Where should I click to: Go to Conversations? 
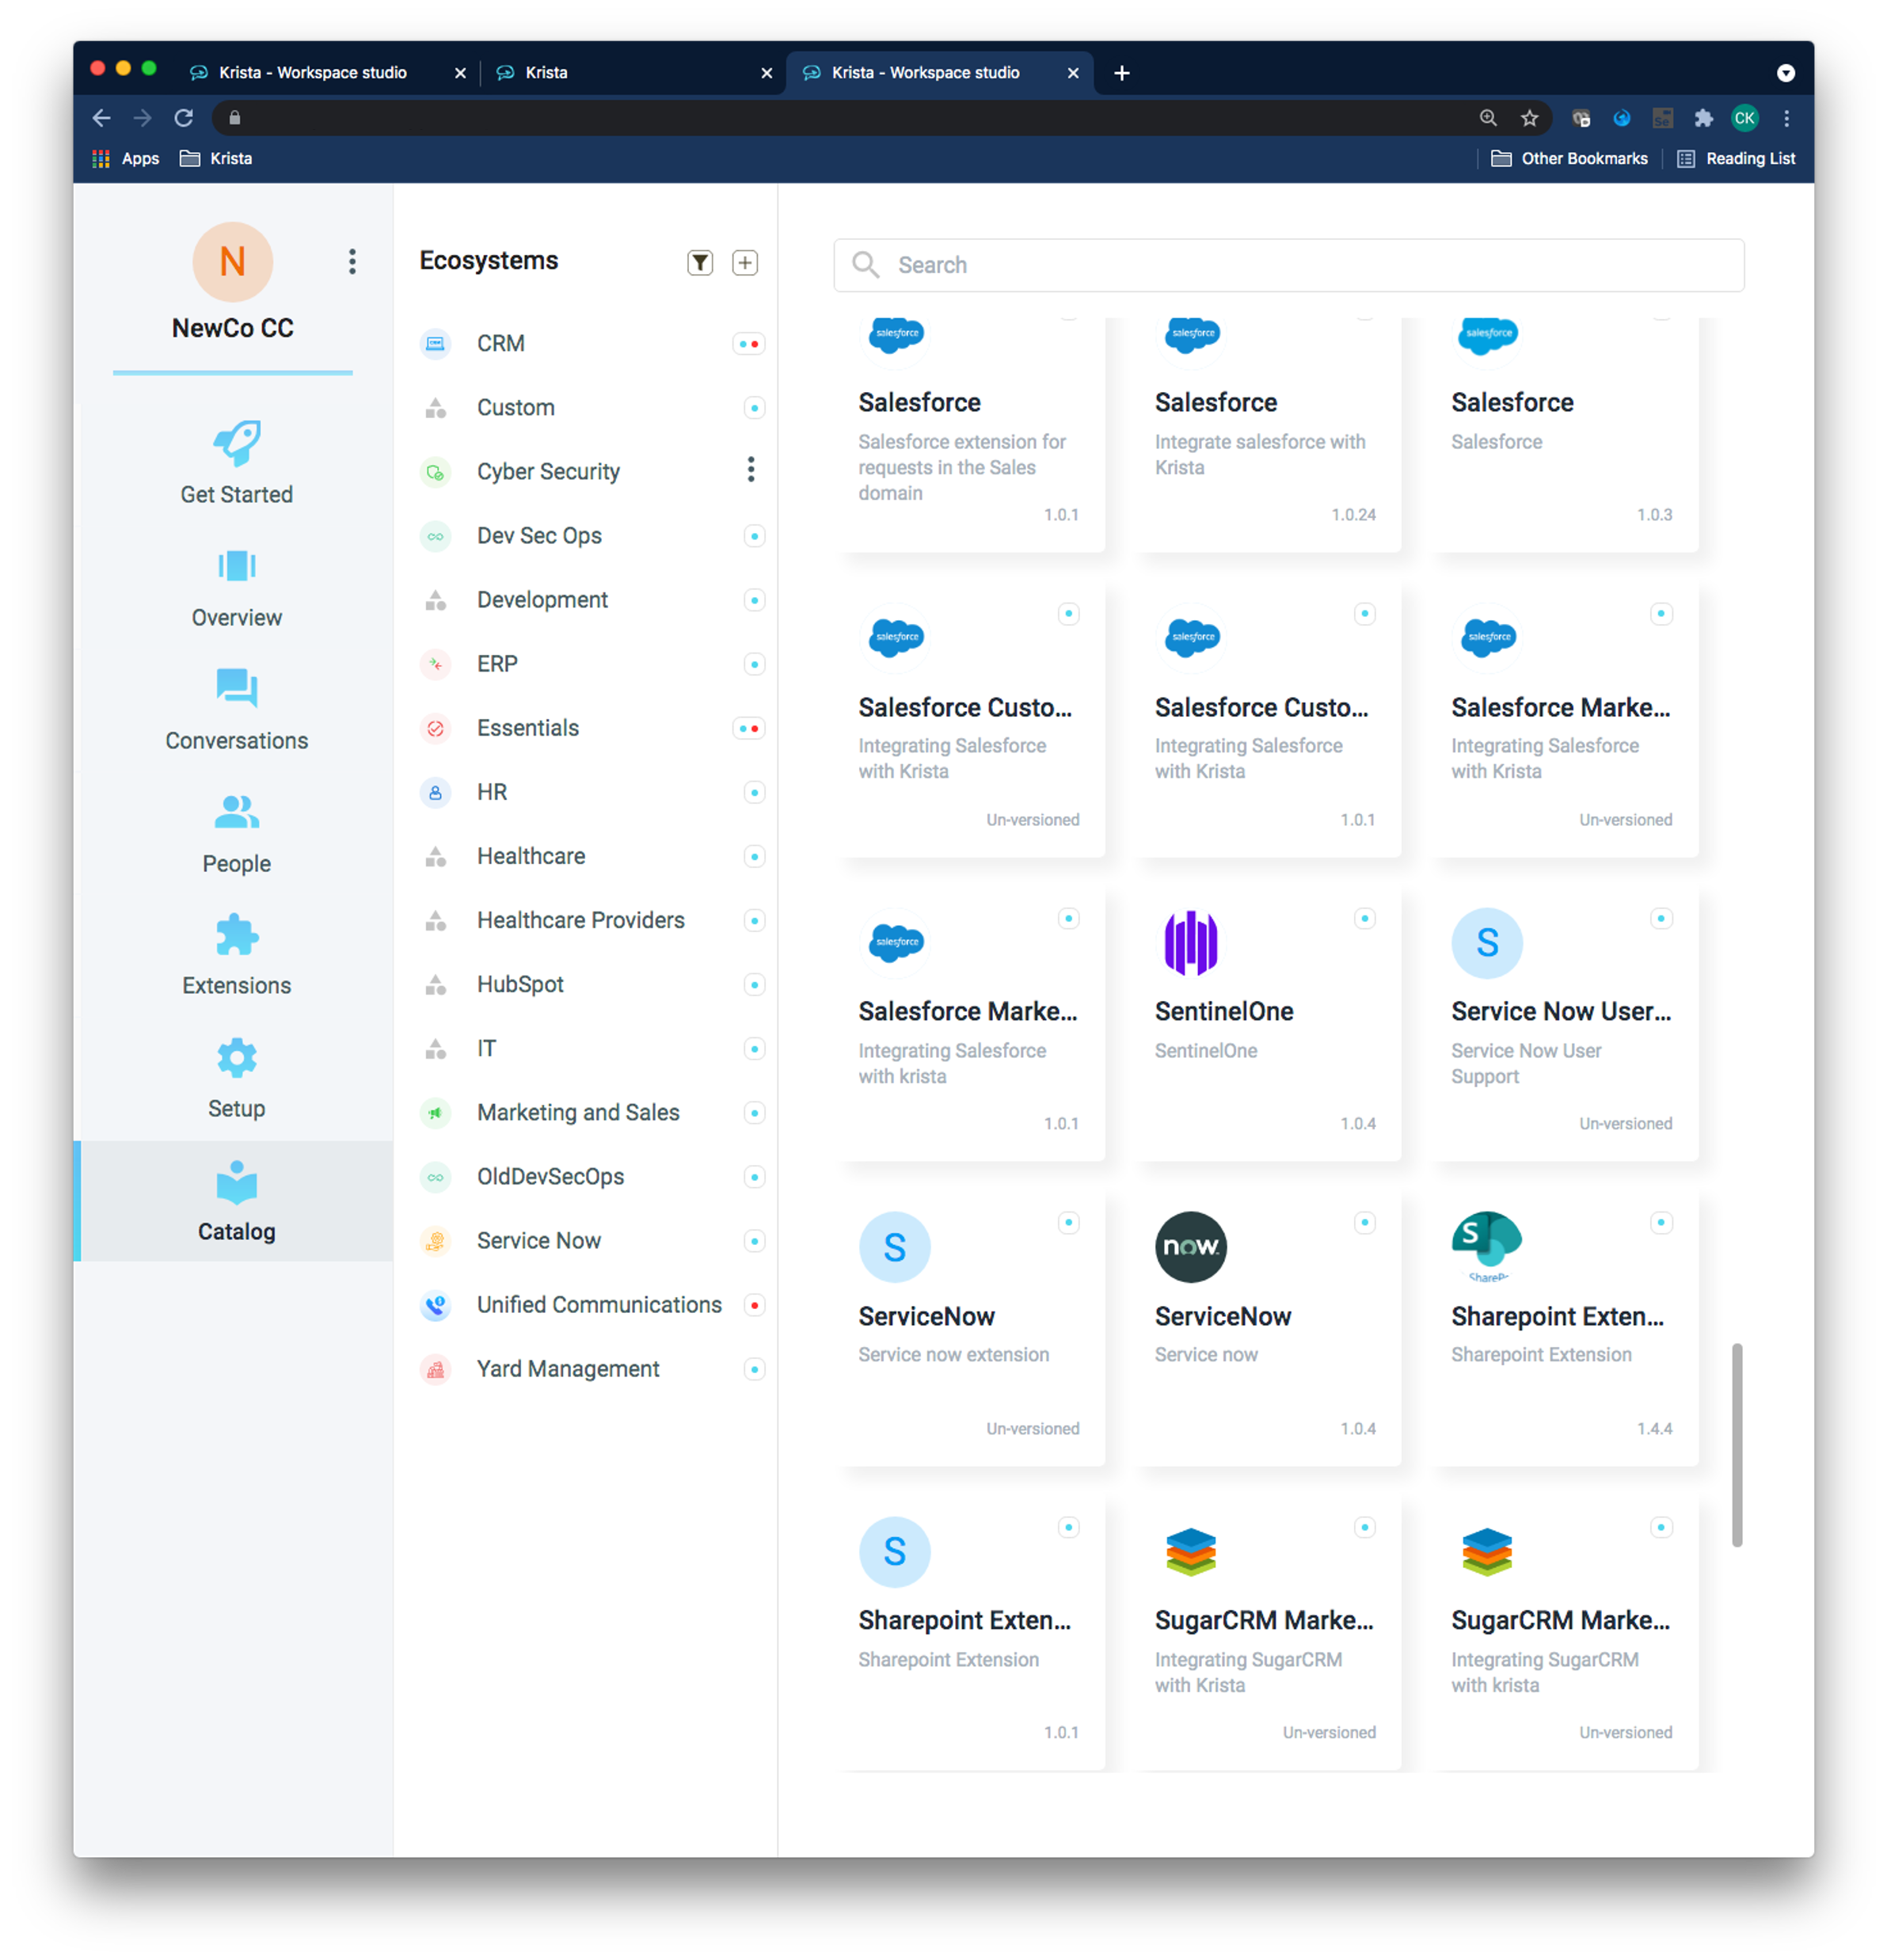click(x=237, y=711)
